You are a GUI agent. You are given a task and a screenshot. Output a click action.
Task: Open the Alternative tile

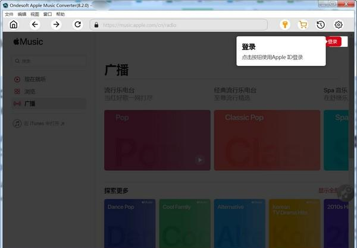tap(240, 224)
